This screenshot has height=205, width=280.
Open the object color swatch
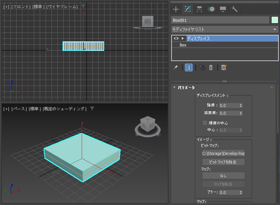[274, 20]
